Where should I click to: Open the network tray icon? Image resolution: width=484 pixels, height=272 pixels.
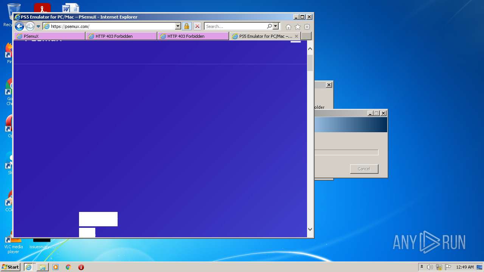[x=439, y=267]
